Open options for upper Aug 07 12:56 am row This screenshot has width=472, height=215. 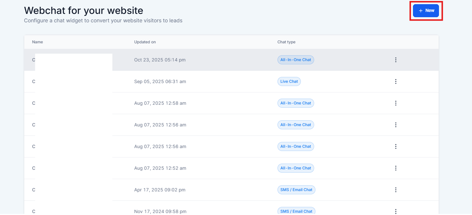[395, 125]
